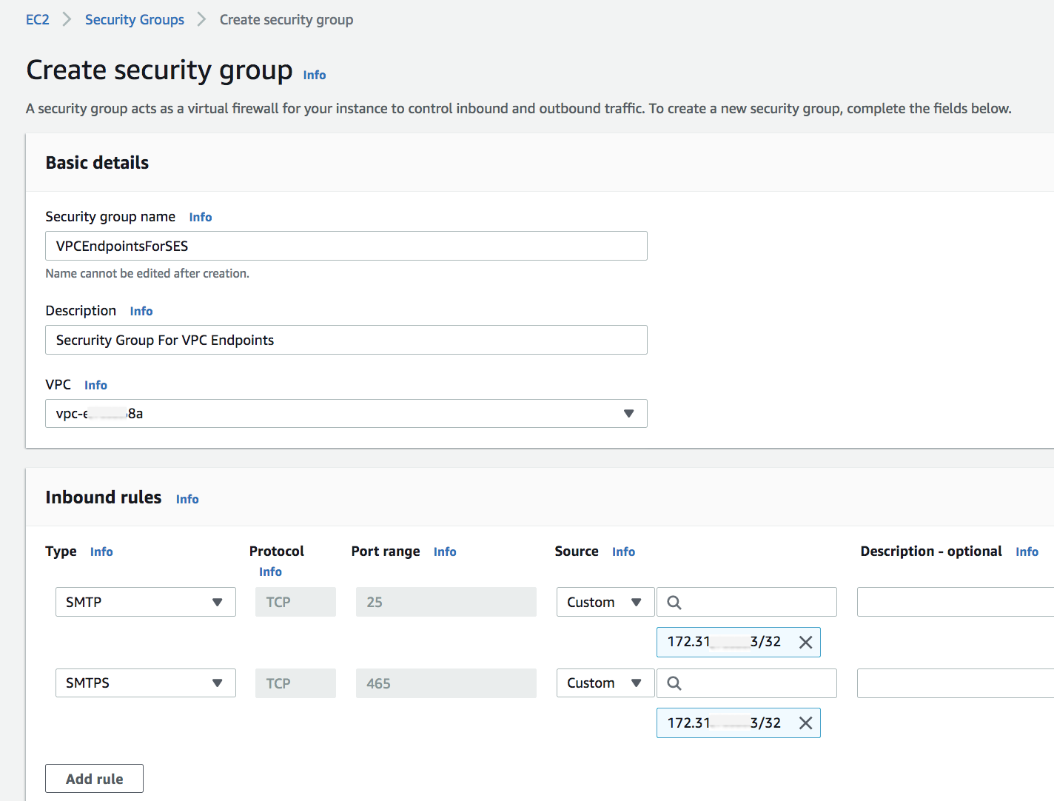The width and height of the screenshot is (1054, 801).
Task: Open the Custom source dropdown for SMTP rule
Action: point(605,603)
